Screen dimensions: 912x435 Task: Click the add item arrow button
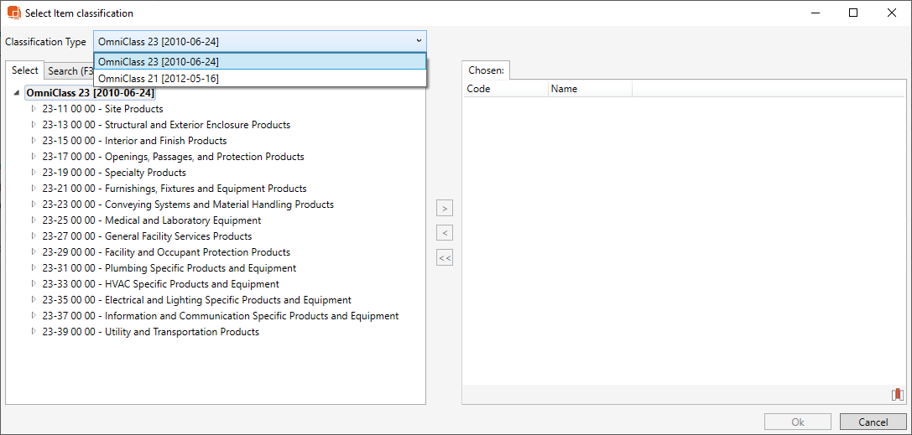pyautogui.click(x=445, y=208)
